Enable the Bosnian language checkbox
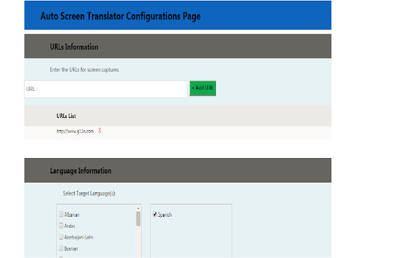The image size is (414, 258). coord(61,248)
